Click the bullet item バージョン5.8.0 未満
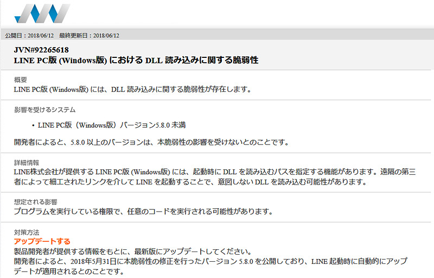 [x=112, y=125]
